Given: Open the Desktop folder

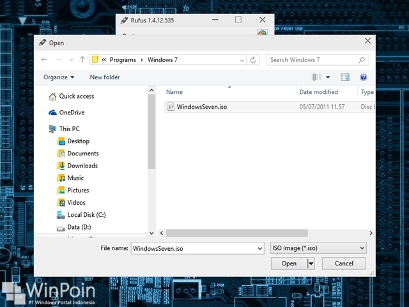Looking at the screenshot, I should 78,141.
